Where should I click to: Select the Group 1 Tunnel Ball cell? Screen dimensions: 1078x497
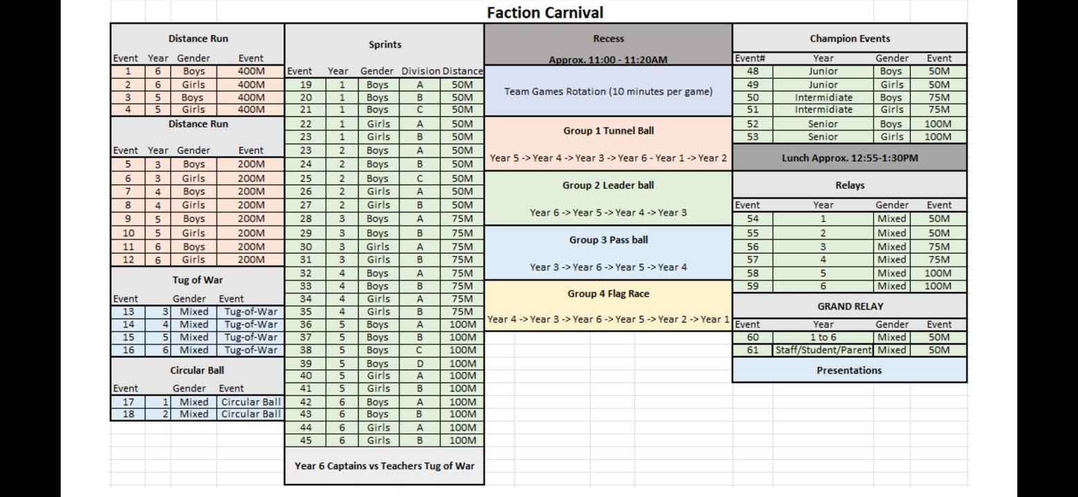coord(608,130)
